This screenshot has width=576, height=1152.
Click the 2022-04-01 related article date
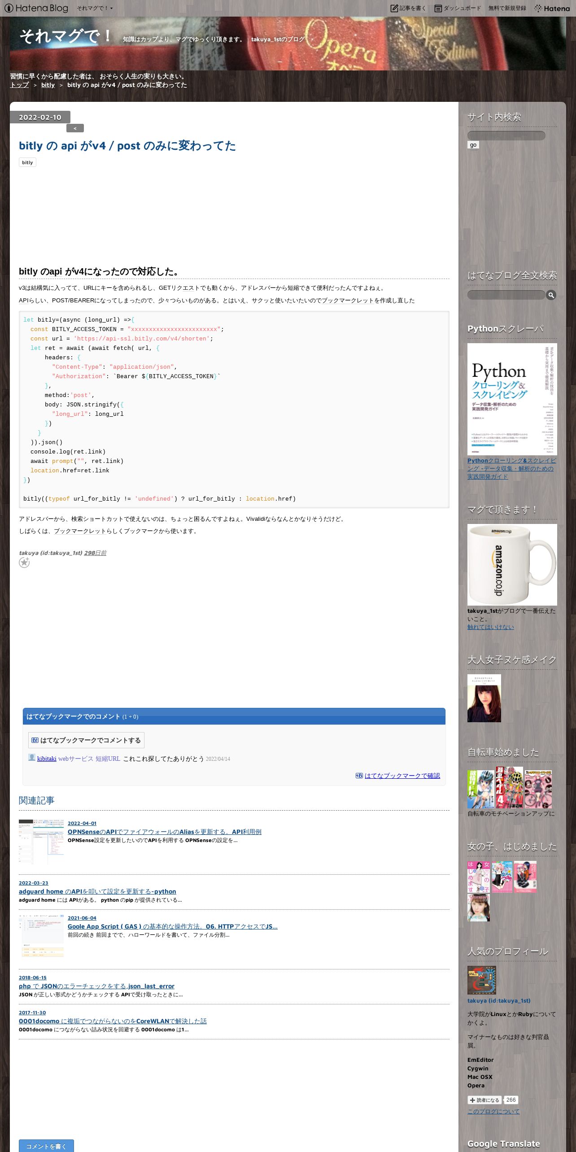tap(82, 823)
